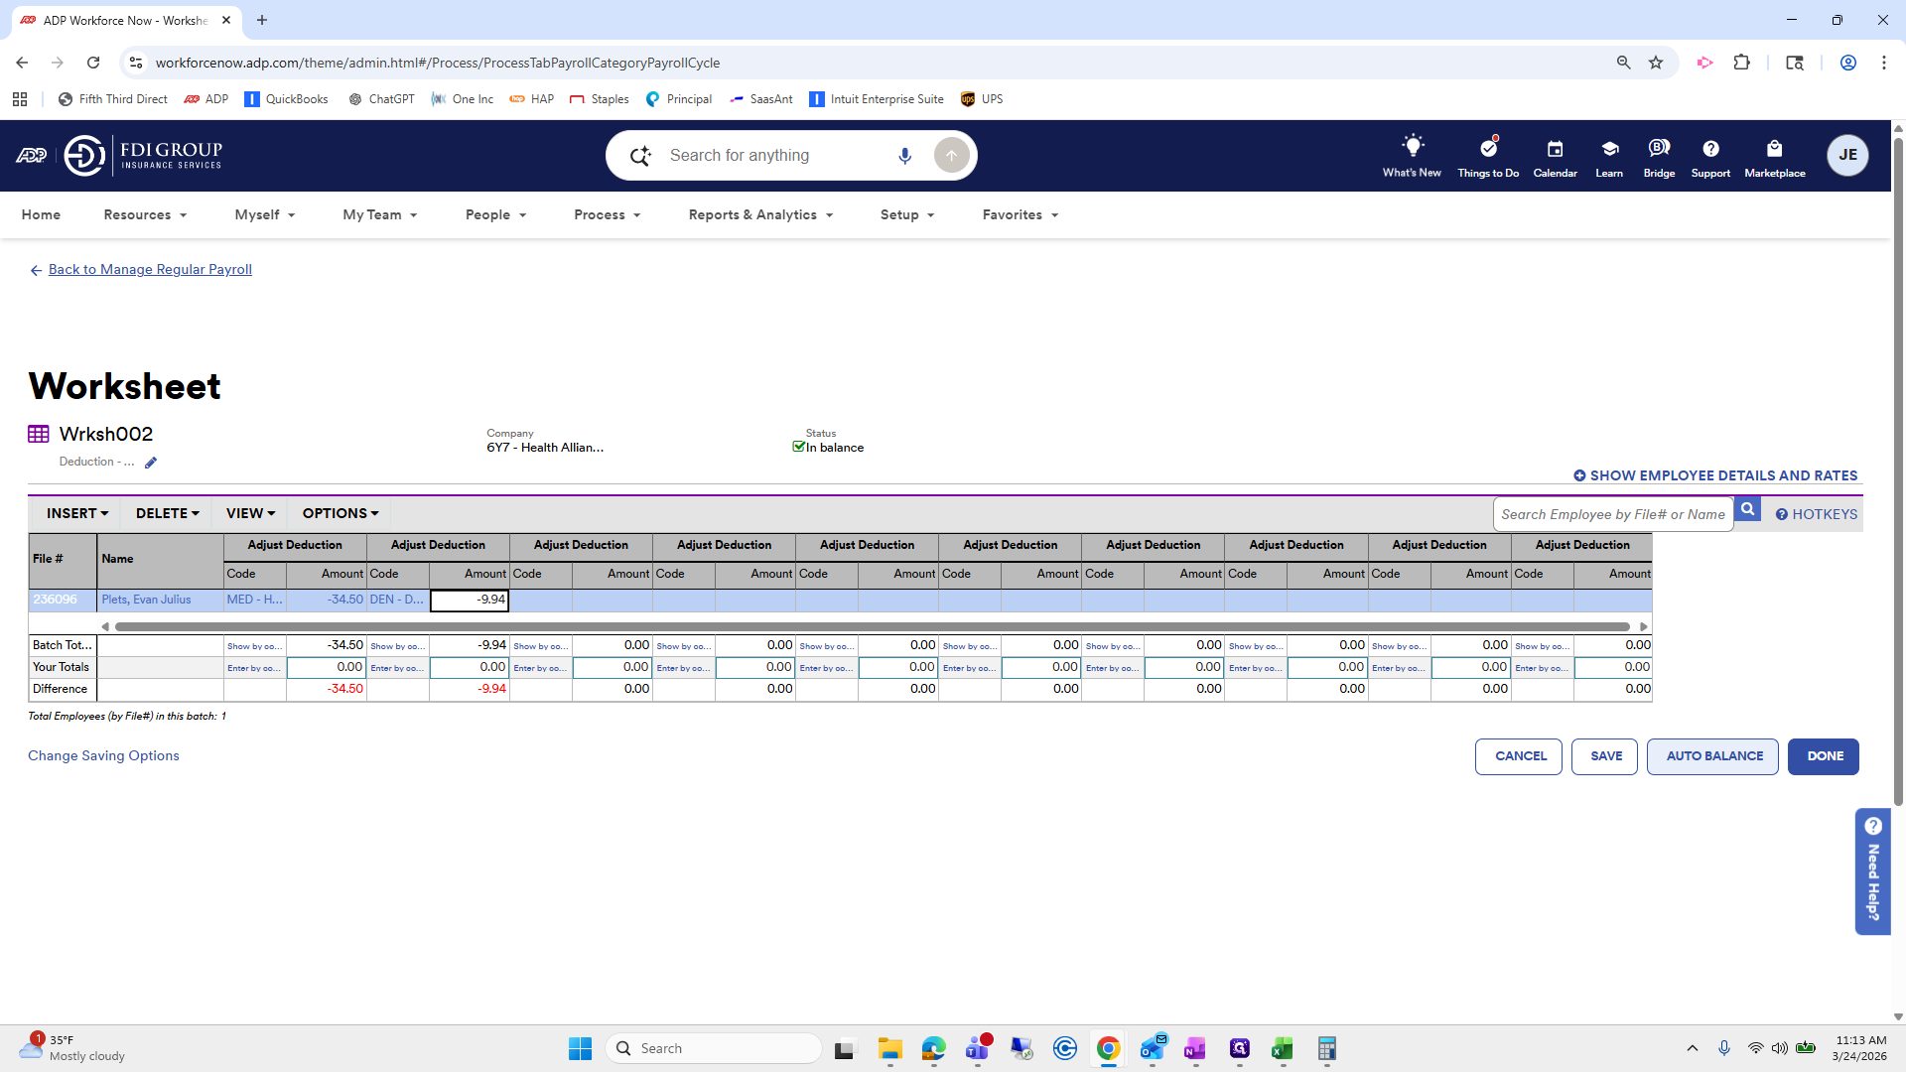The image size is (1906, 1072).
Task: Click the employee search magnifier button
Action: [x=1748, y=510]
